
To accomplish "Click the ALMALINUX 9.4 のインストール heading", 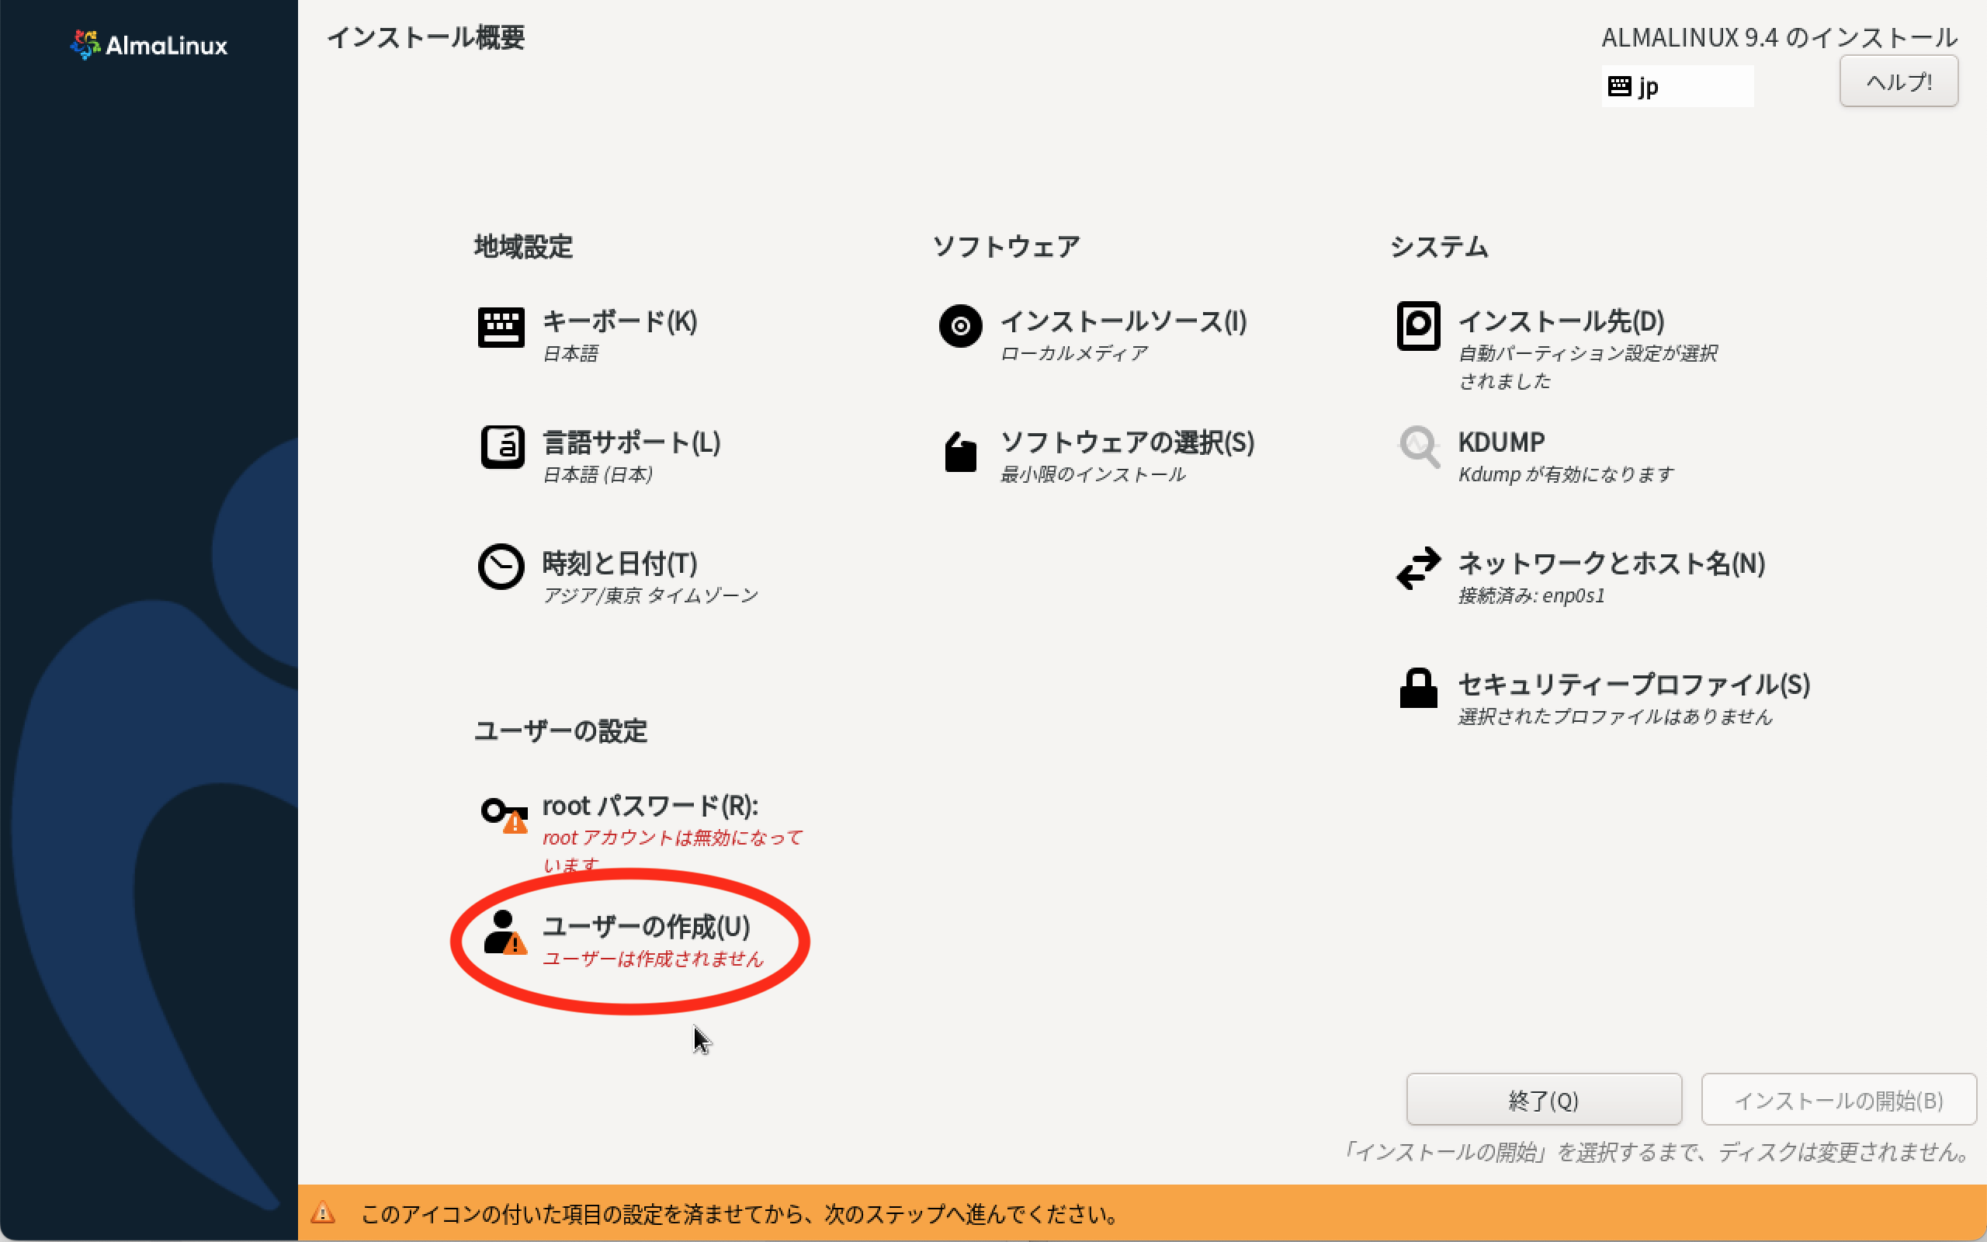I will [1779, 37].
